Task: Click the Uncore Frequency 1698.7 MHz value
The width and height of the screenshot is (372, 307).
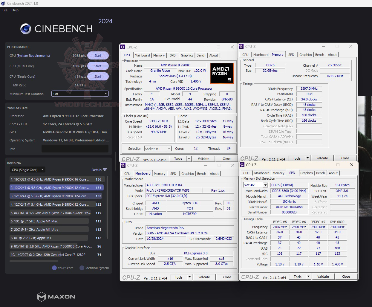Action: (335, 76)
